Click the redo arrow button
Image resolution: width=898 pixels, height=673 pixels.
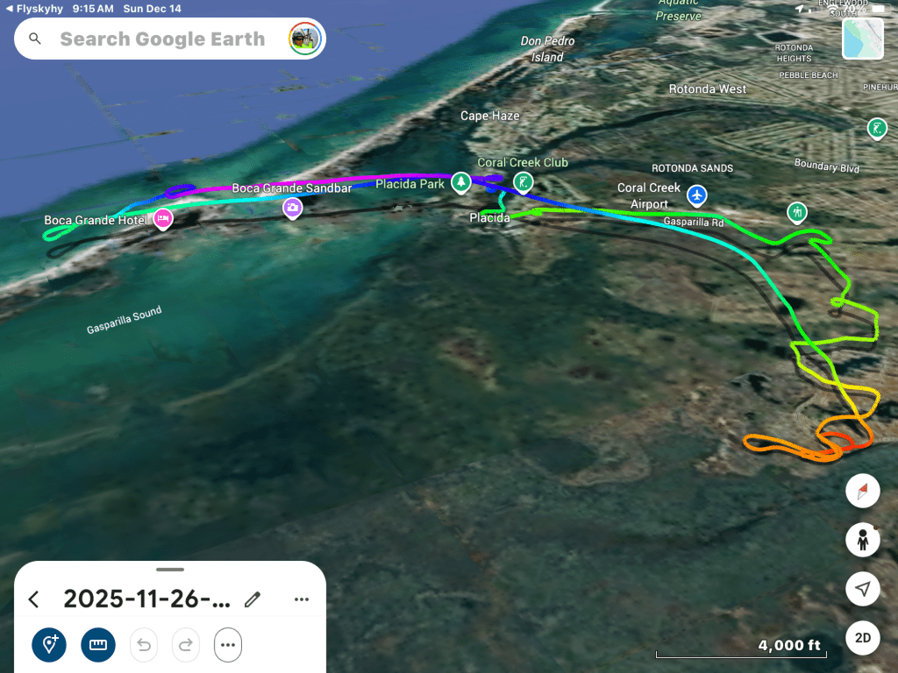pyautogui.click(x=186, y=645)
